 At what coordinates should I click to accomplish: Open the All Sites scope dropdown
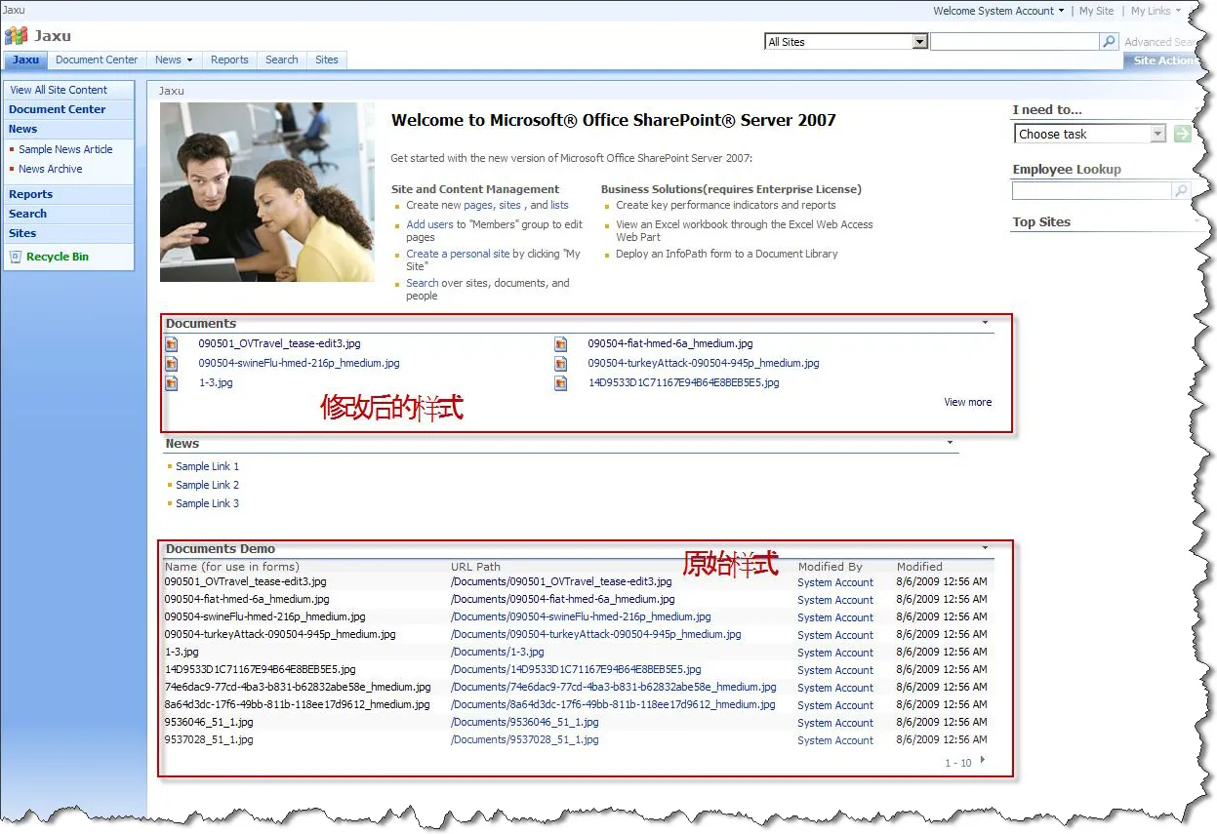tap(919, 42)
